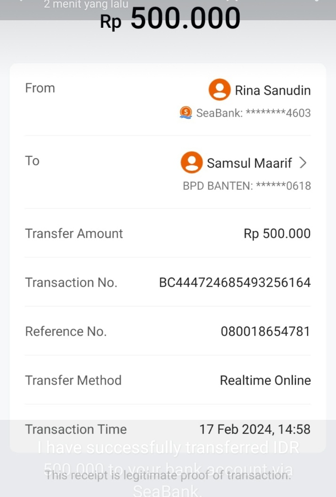
Task: Select reference number 080018654781
Action: pyautogui.click(x=265, y=332)
